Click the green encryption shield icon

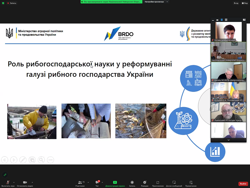(x=3, y=3)
